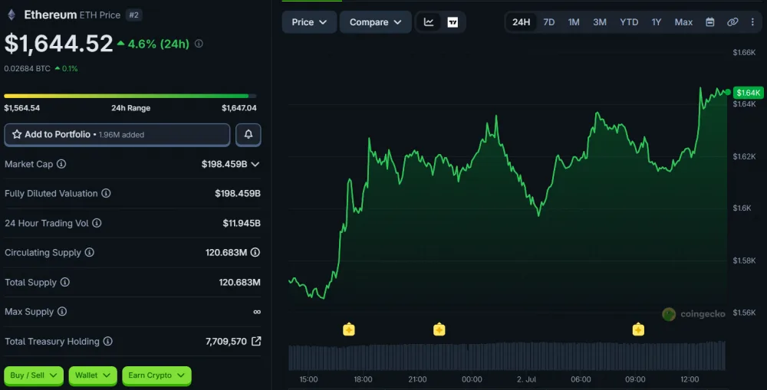Click the Max Supply infinity symbol
This screenshot has height=390, width=767.
[257, 312]
